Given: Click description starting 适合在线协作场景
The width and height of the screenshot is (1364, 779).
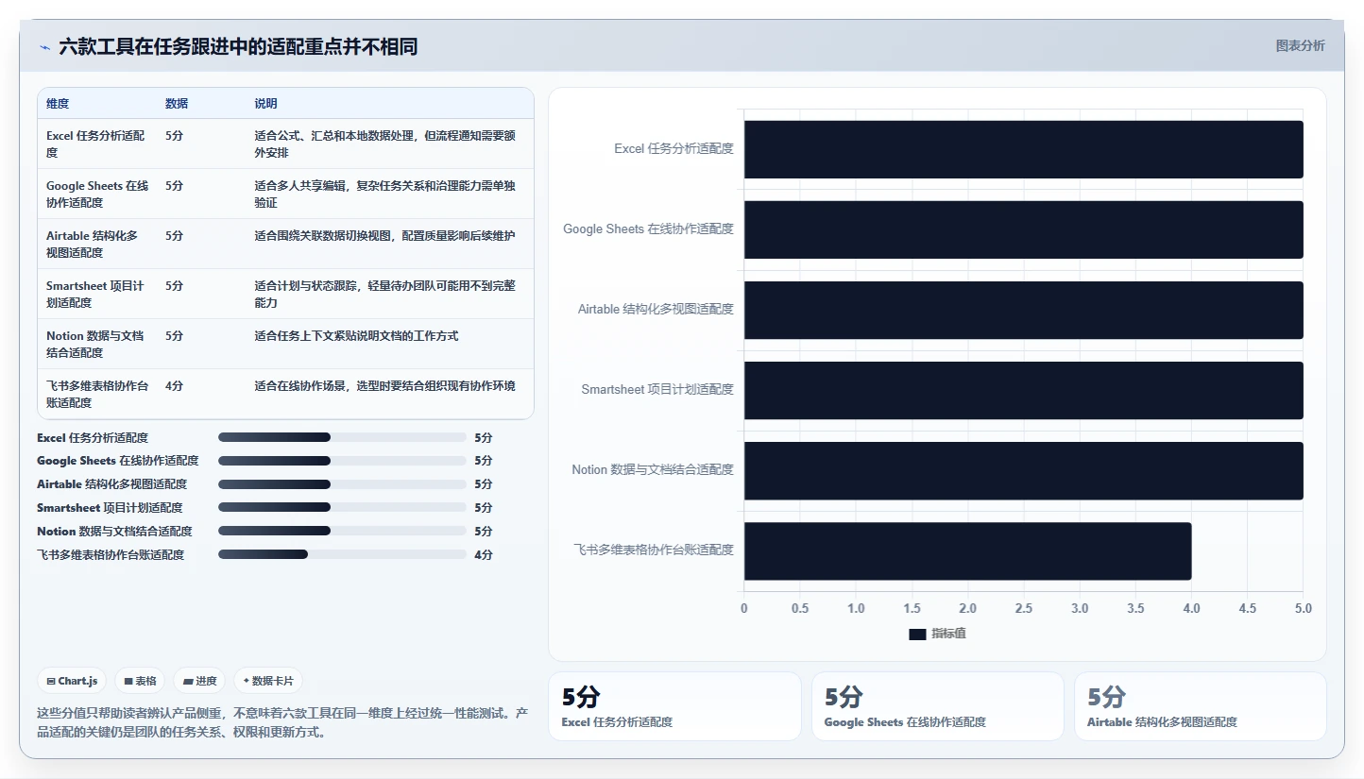Looking at the screenshot, I should (384, 386).
